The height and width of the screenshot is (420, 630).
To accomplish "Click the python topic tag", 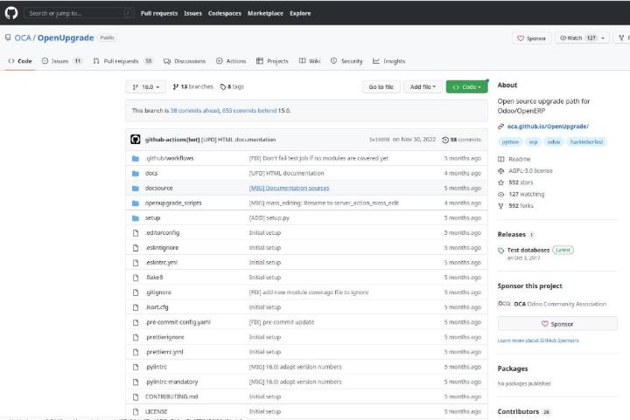I will 510,141.
